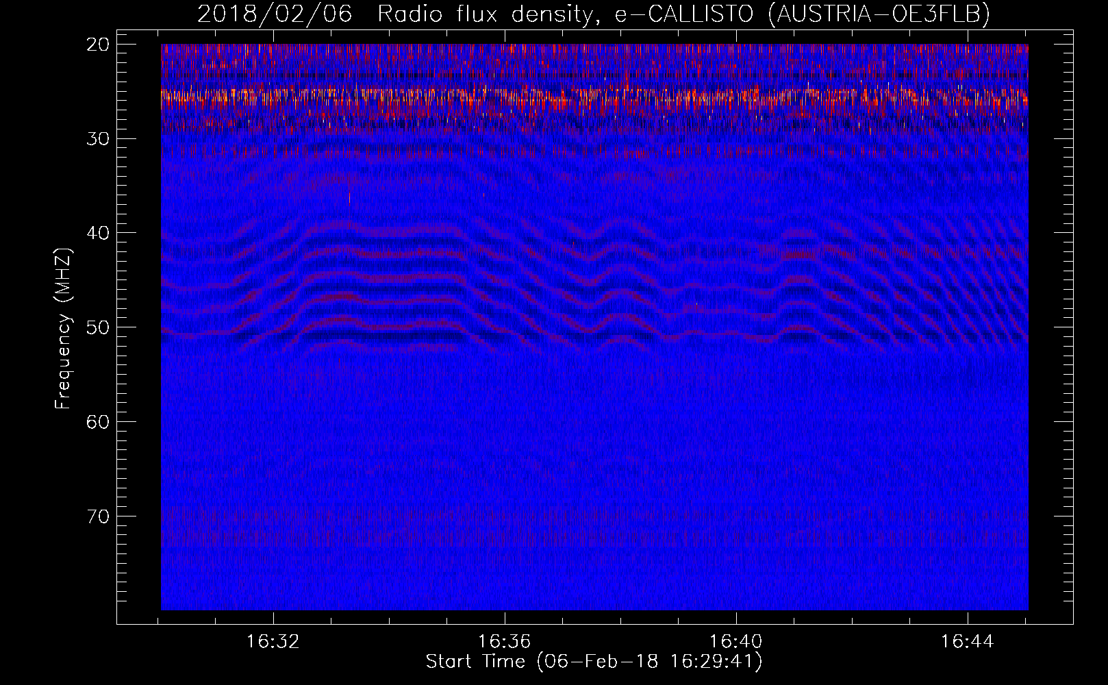
Task: Click the 'Frequency (MHZ)' axis label
Action: click(x=63, y=329)
